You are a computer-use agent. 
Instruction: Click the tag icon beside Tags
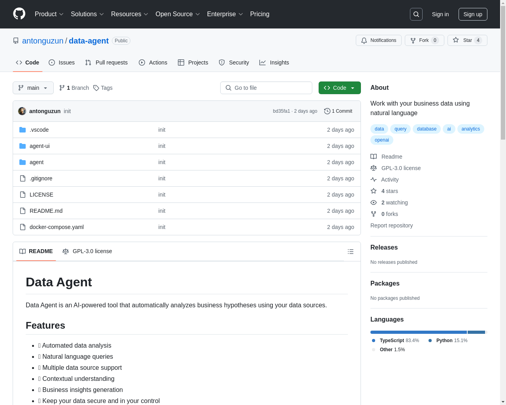point(96,88)
